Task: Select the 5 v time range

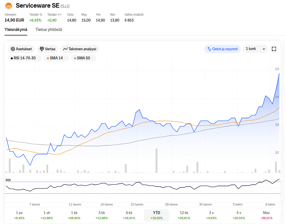Action: coord(239,215)
